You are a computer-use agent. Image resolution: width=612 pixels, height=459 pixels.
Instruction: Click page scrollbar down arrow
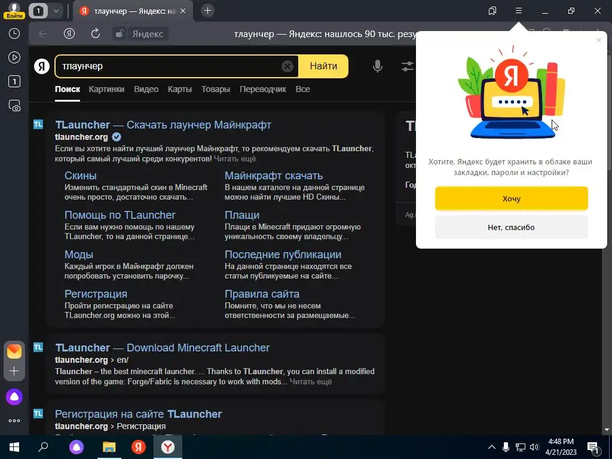coord(607,430)
